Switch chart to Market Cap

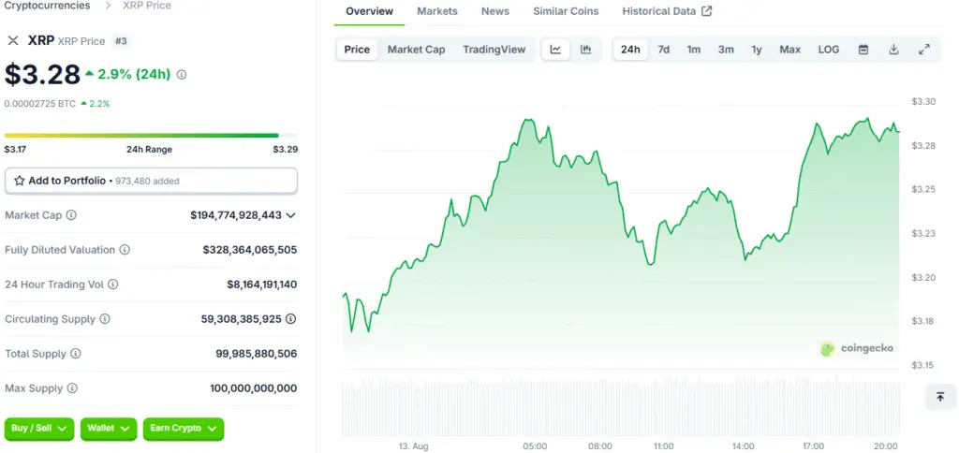[417, 50]
